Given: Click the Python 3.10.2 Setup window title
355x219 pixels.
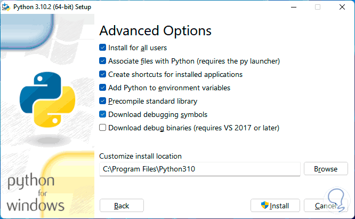Looking at the screenshot, I should tap(53, 7).
